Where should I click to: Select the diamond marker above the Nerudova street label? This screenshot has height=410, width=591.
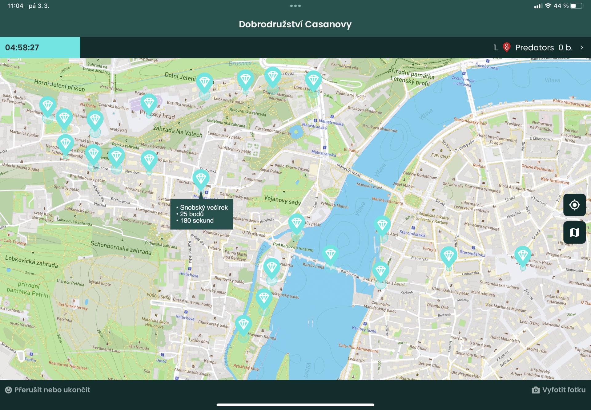coord(94,155)
